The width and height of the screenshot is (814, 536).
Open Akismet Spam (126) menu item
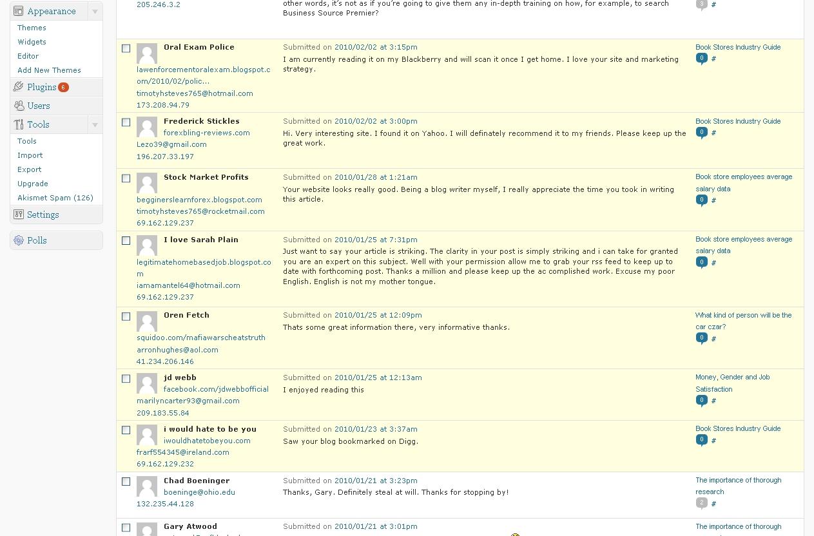(55, 198)
